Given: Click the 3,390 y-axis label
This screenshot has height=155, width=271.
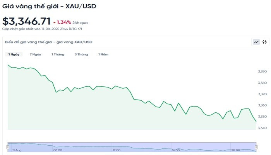Looking at the screenshot, I should pos(262,72).
